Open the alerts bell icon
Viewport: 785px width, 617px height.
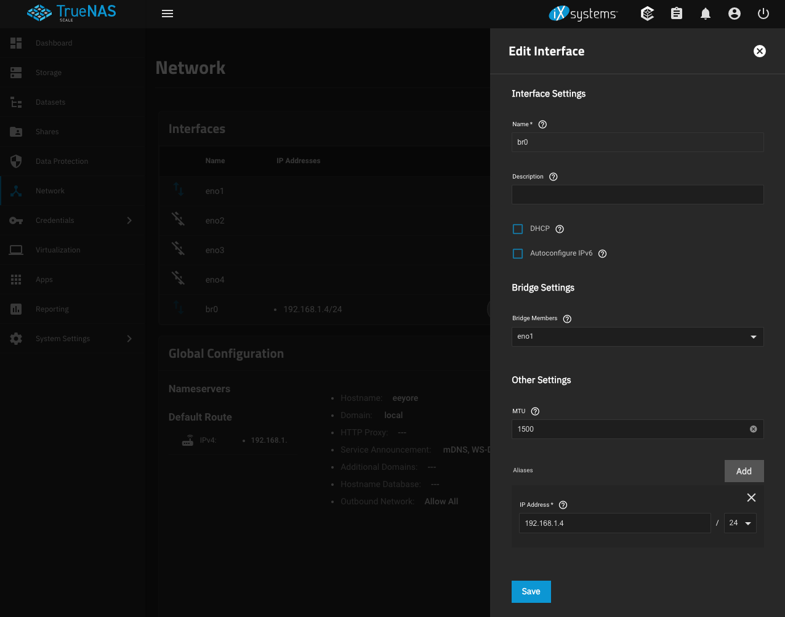click(x=706, y=14)
